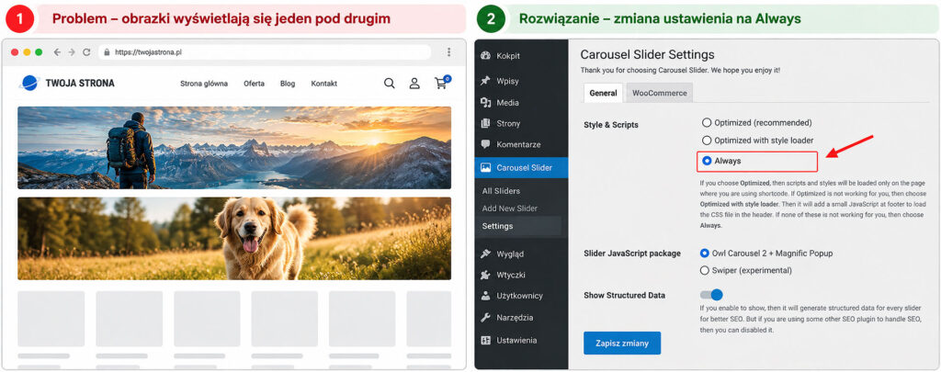
Task: Click the Wtyczki plugin icon
Action: 486,275
